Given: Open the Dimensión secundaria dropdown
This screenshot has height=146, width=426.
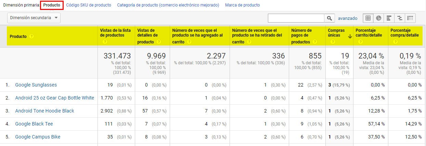Looking at the screenshot, I should point(34,18).
